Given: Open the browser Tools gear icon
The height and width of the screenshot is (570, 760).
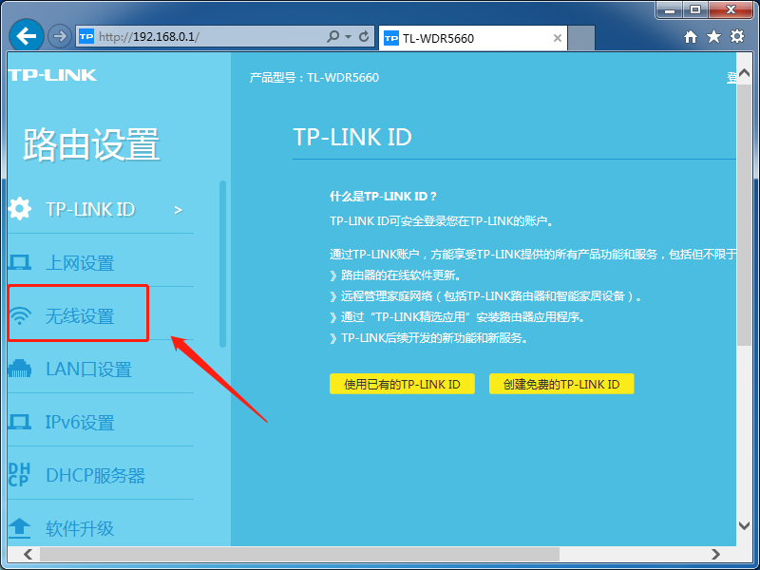Looking at the screenshot, I should pos(737,36).
